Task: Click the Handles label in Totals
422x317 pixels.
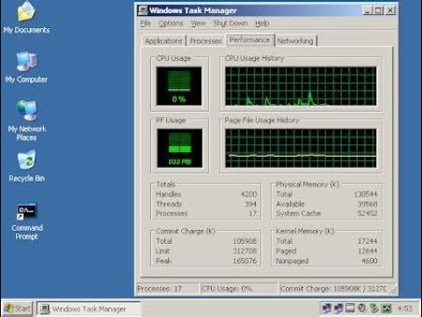Action: pos(169,194)
